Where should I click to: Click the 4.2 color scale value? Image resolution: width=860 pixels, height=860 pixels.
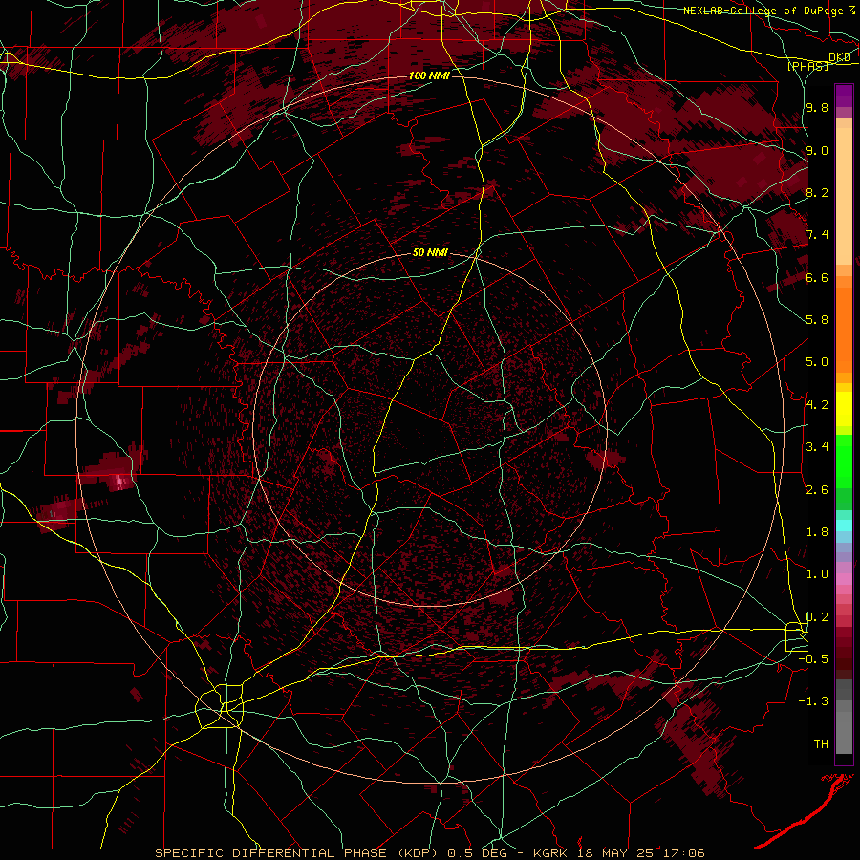(817, 405)
